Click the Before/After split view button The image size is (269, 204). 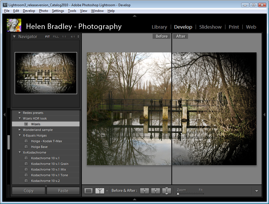point(100,191)
